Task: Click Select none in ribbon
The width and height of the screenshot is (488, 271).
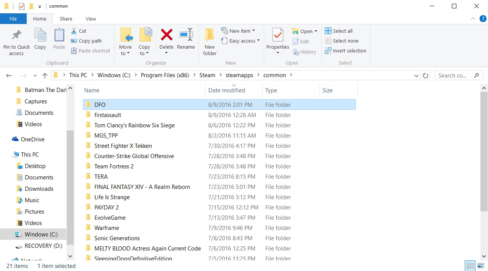Action: tap(341, 41)
